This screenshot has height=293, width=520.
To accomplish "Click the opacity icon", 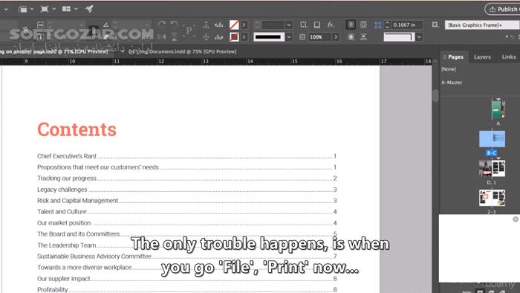I will (x=302, y=37).
